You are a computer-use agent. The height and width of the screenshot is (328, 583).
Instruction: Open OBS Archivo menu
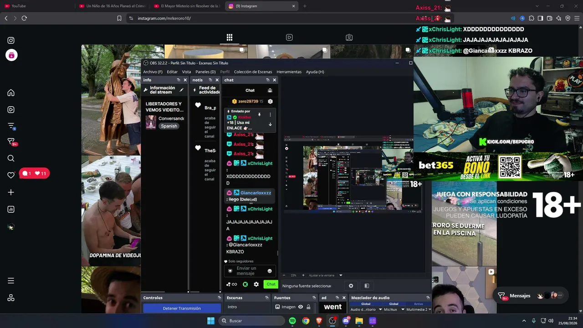[153, 72]
